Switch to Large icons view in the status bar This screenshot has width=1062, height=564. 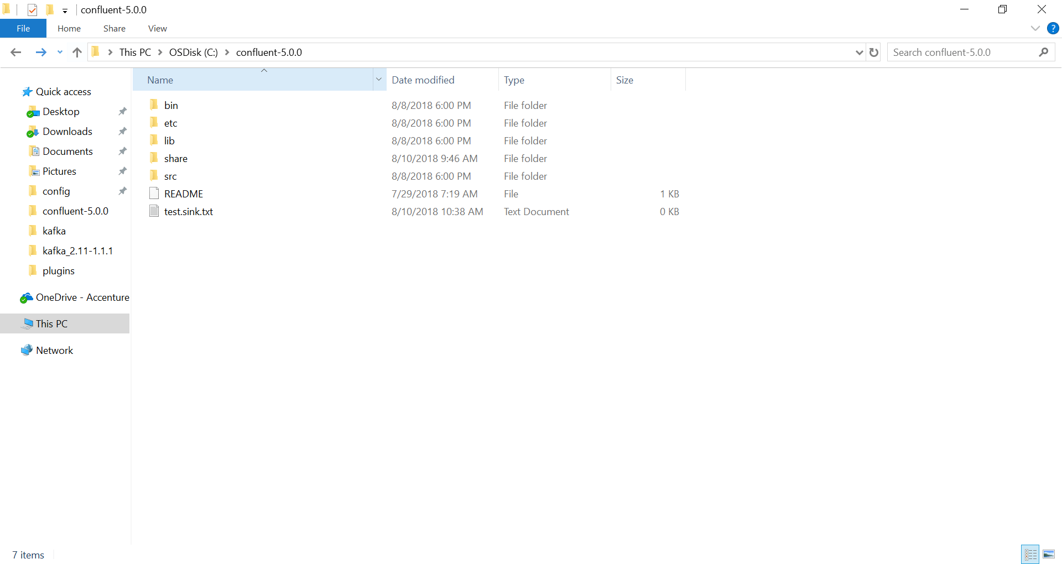click(1049, 554)
